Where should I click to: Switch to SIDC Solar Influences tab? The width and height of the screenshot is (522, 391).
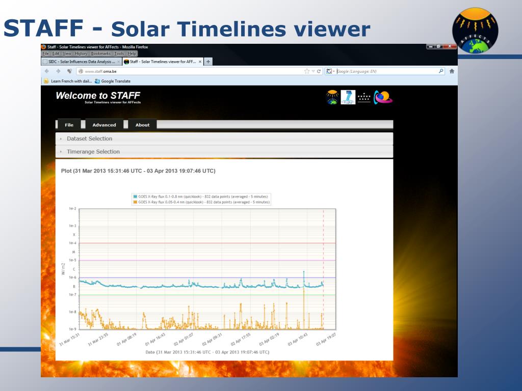point(82,62)
